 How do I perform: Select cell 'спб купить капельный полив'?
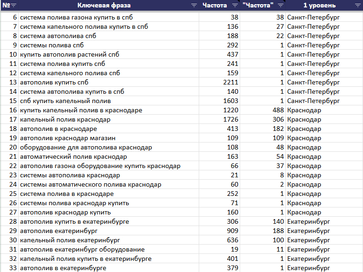(108, 101)
